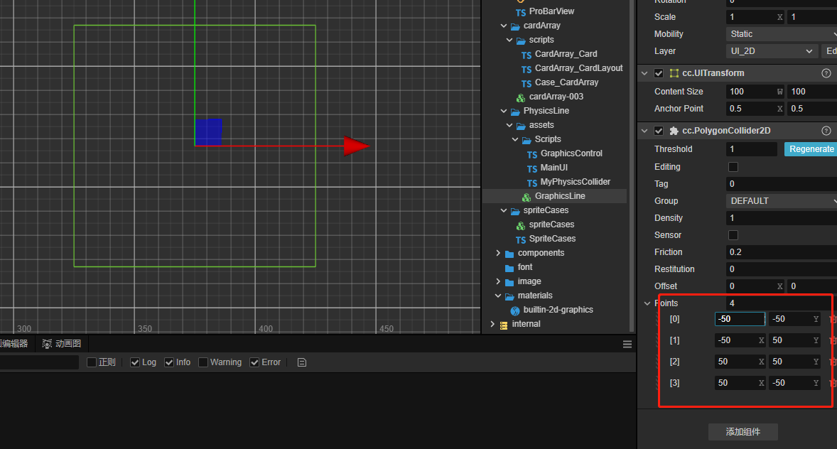Uncheck the Log filter checkbox
The height and width of the screenshot is (449, 837).
coord(135,362)
